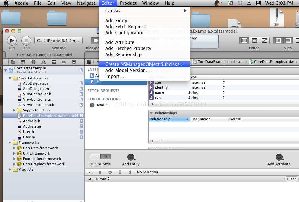299x202 pixels.
Task: Remove a row under the Relationships table
Action: pos(160,141)
